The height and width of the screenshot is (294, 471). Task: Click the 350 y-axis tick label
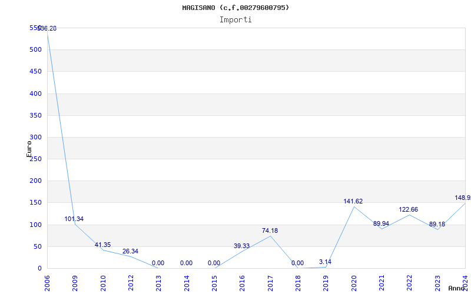tap(35, 115)
